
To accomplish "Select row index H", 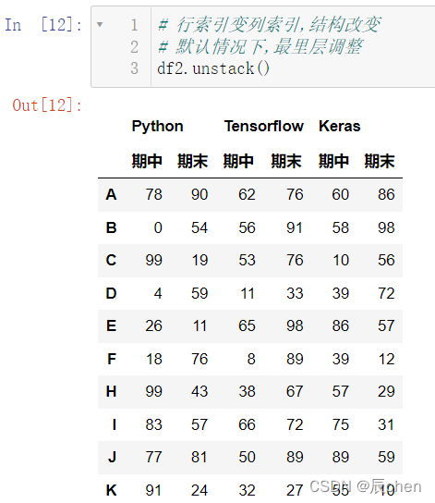I will click(x=111, y=391).
